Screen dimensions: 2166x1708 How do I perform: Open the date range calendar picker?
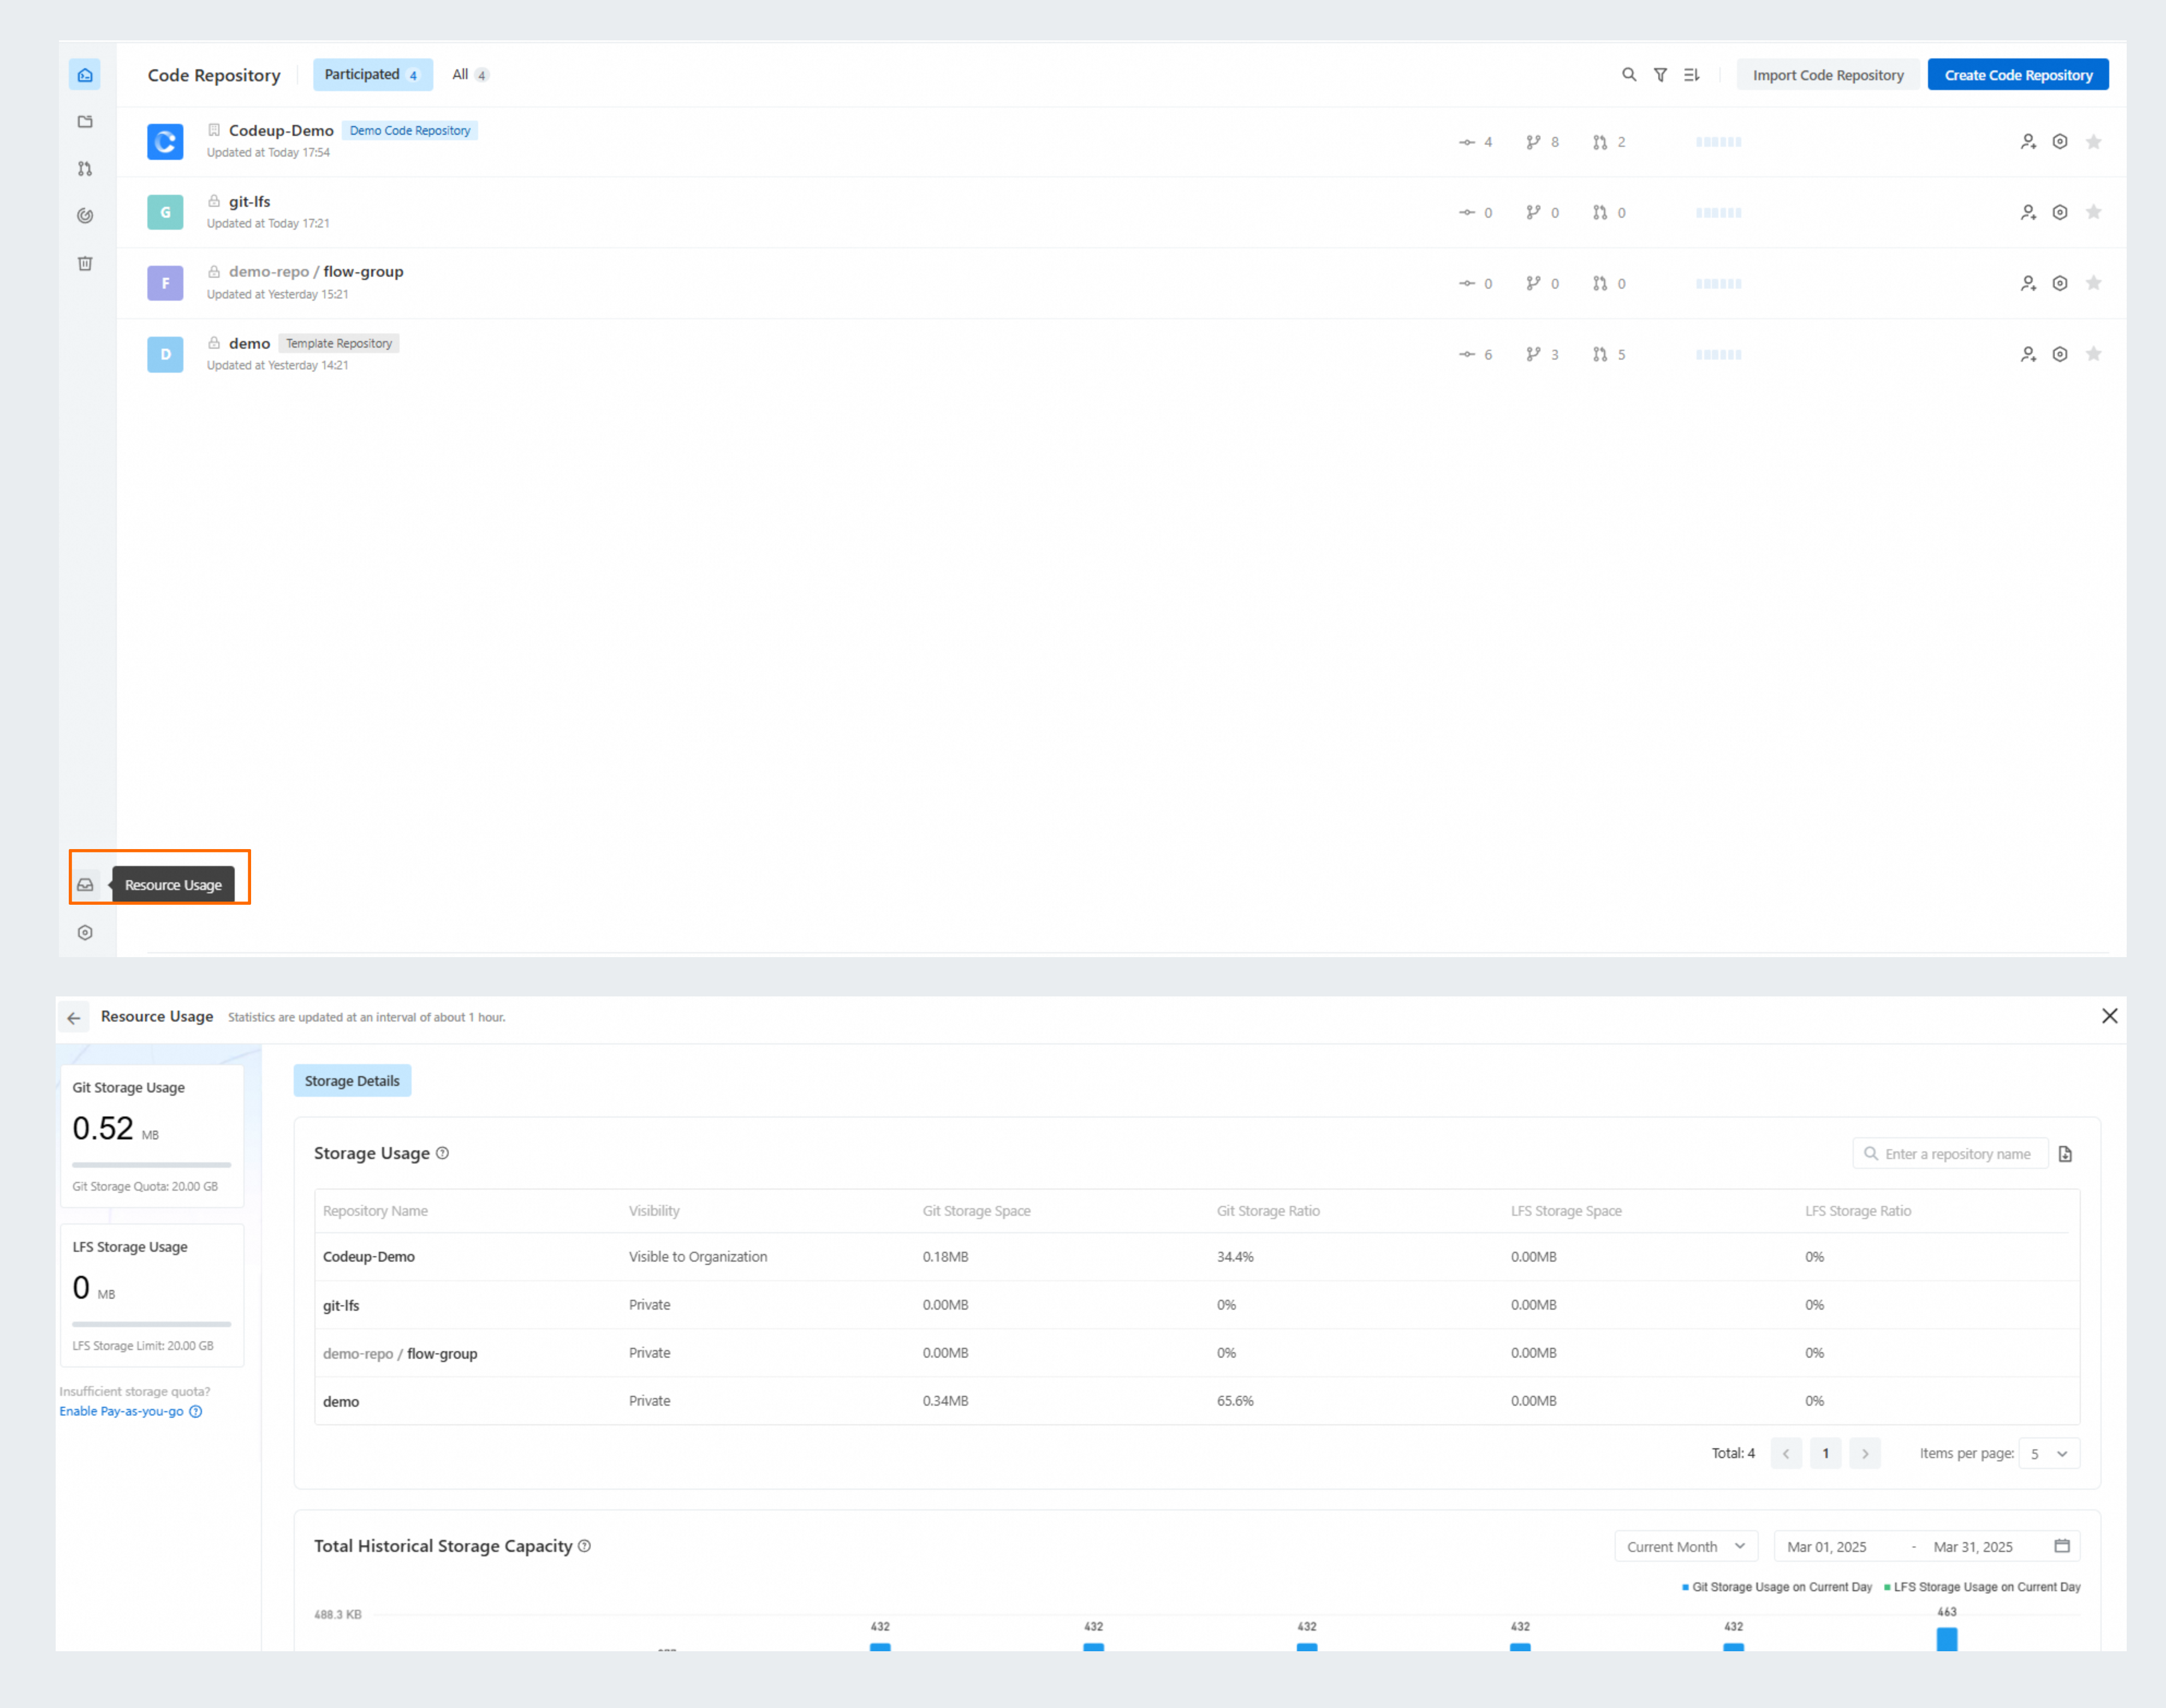pos(2061,1546)
